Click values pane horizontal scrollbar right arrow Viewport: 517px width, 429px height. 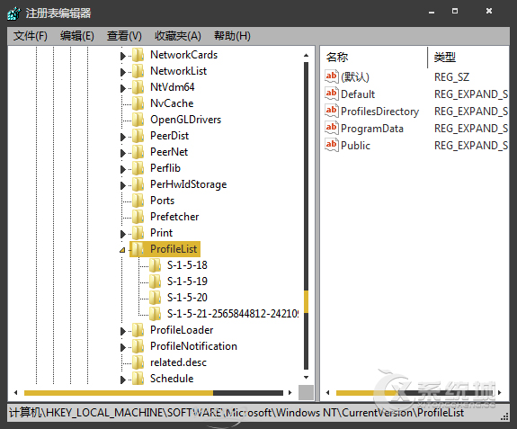(500, 392)
